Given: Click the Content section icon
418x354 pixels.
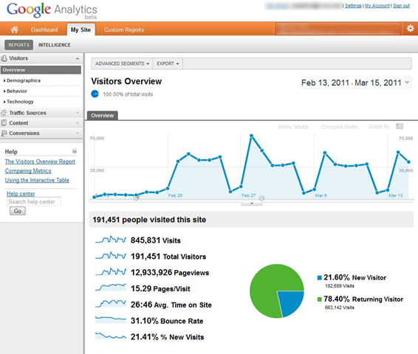Looking at the screenshot, I should coord(4,122).
